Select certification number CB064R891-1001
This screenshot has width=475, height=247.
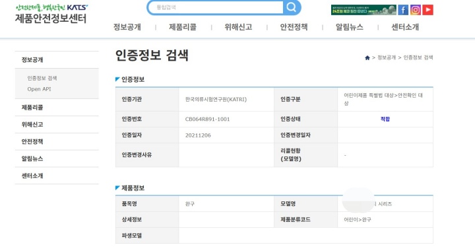click(208, 119)
